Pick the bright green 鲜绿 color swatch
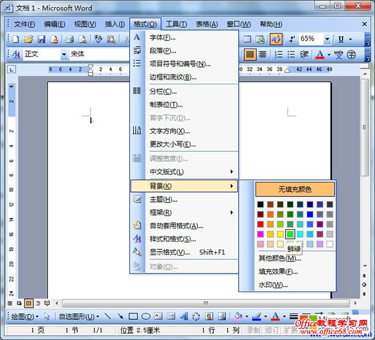The width and height of the screenshot is (375, 340). 290,234
